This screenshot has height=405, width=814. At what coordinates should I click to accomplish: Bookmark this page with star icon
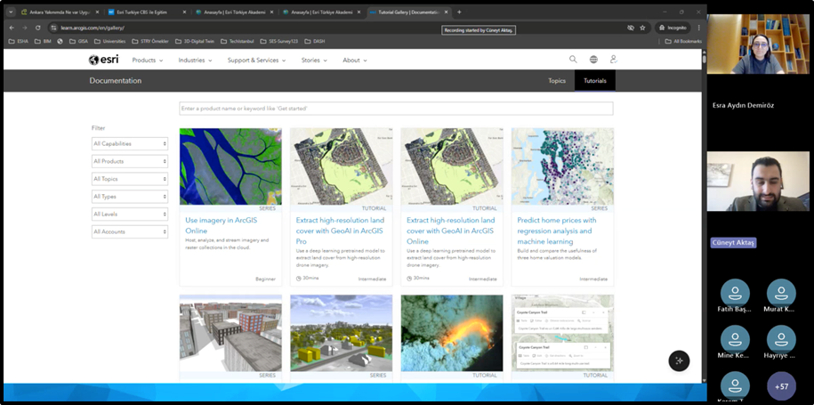(642, 28)
